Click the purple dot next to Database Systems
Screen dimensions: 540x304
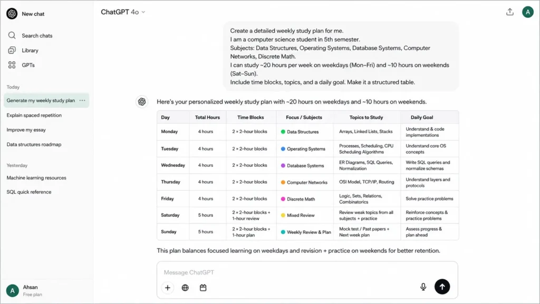pyautogui.click(x=283, y=165)
